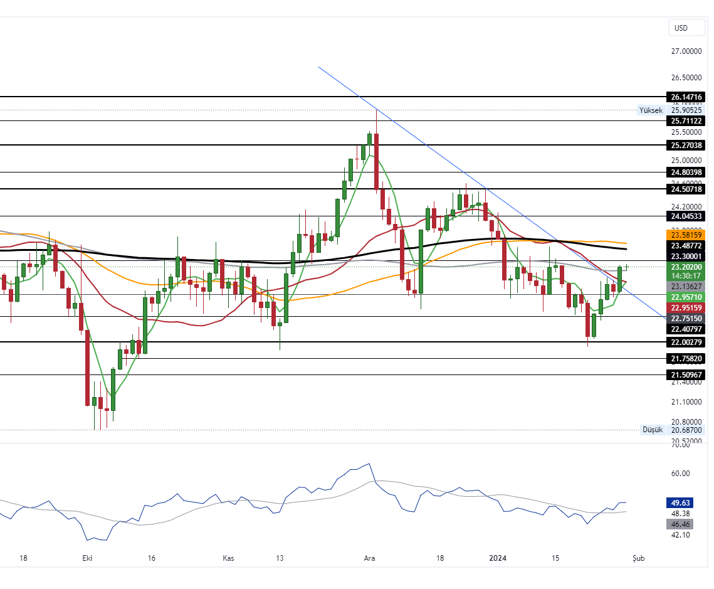Click the blue indicator value 49.63
Screen dimensions: 714x589
[x=680, y=502]
